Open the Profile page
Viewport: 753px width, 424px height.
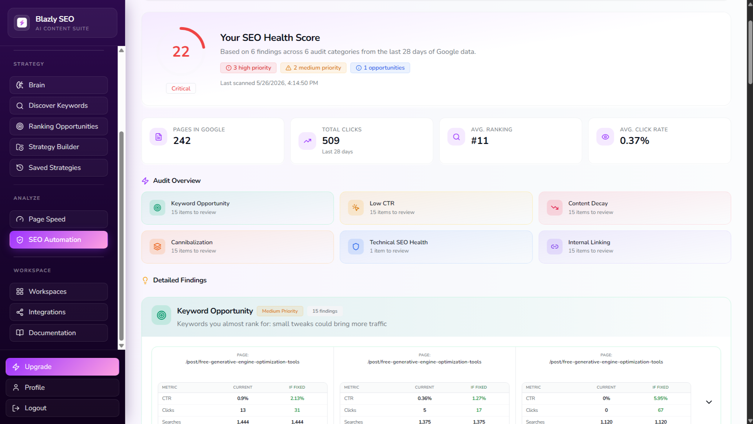click(x=62, y=387)
